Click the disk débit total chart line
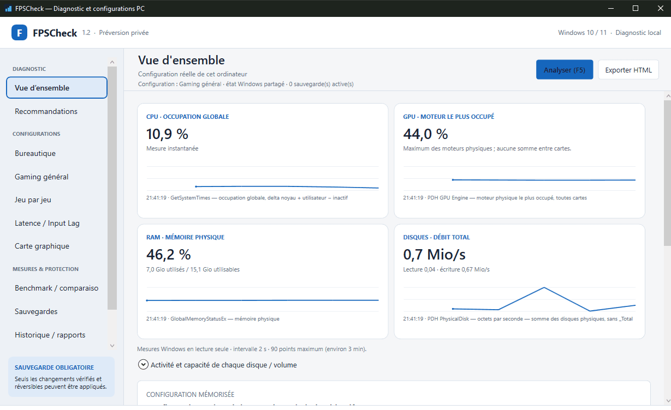Image resolution: width=671 pixels, height=410 pixels. (x=544, y=299)
